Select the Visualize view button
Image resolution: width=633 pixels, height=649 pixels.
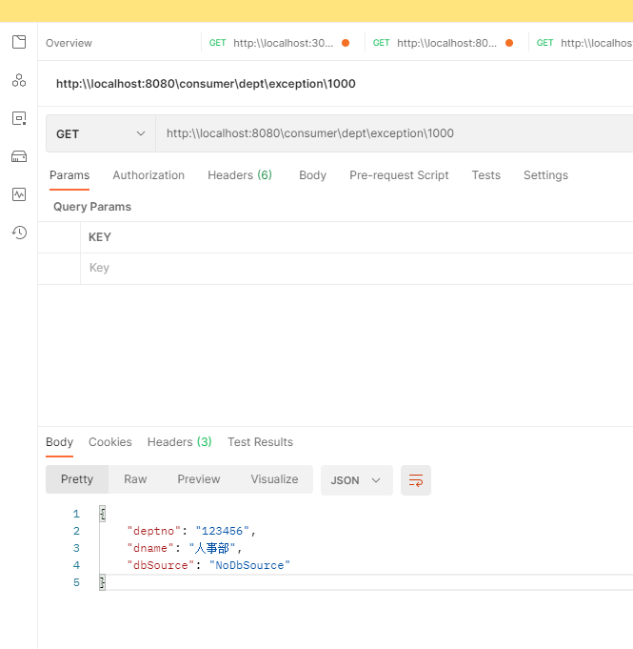274,479
